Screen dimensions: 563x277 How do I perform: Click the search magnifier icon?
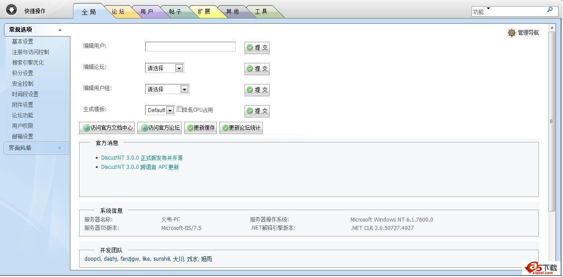point(550,10)
